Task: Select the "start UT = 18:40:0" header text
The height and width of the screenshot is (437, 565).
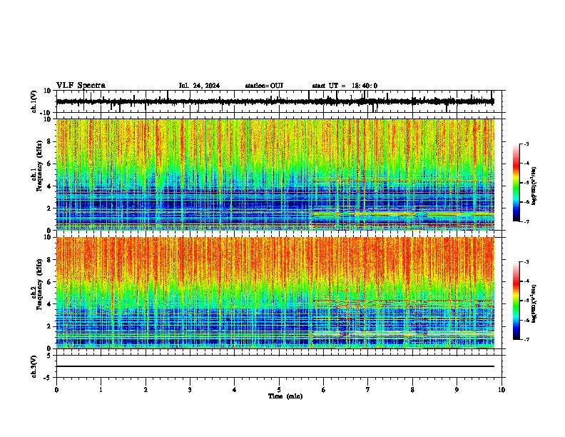Action: 345,86
